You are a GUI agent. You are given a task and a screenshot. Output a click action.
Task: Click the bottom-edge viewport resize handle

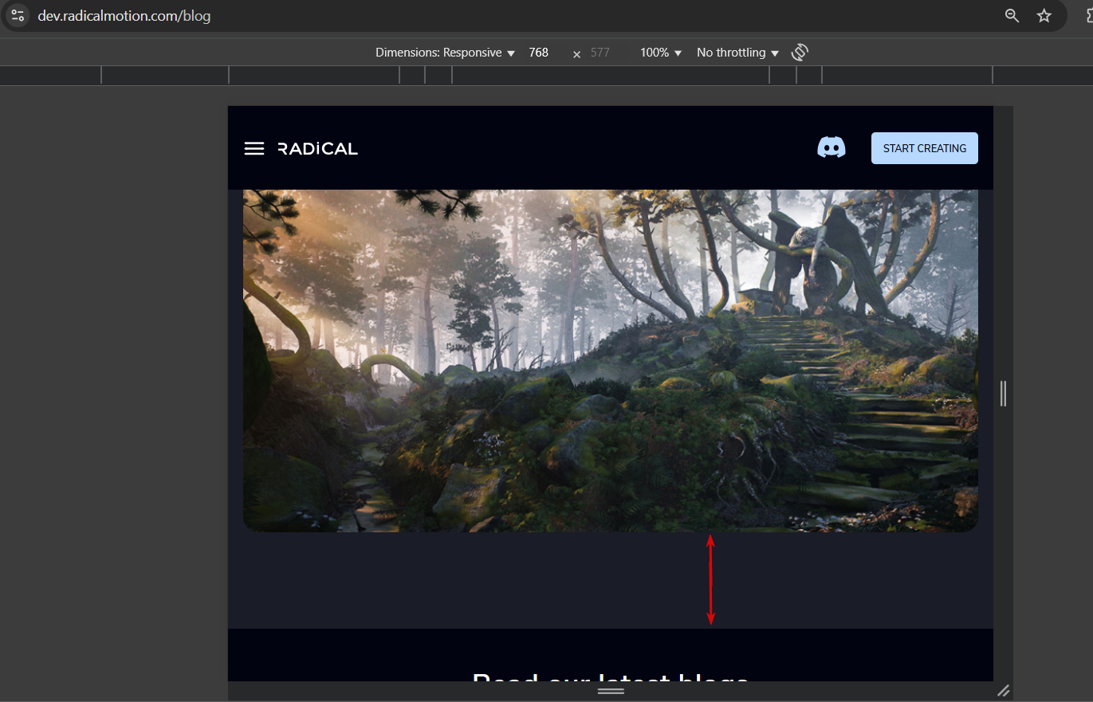pyautogui.click(x=611, y=691)
